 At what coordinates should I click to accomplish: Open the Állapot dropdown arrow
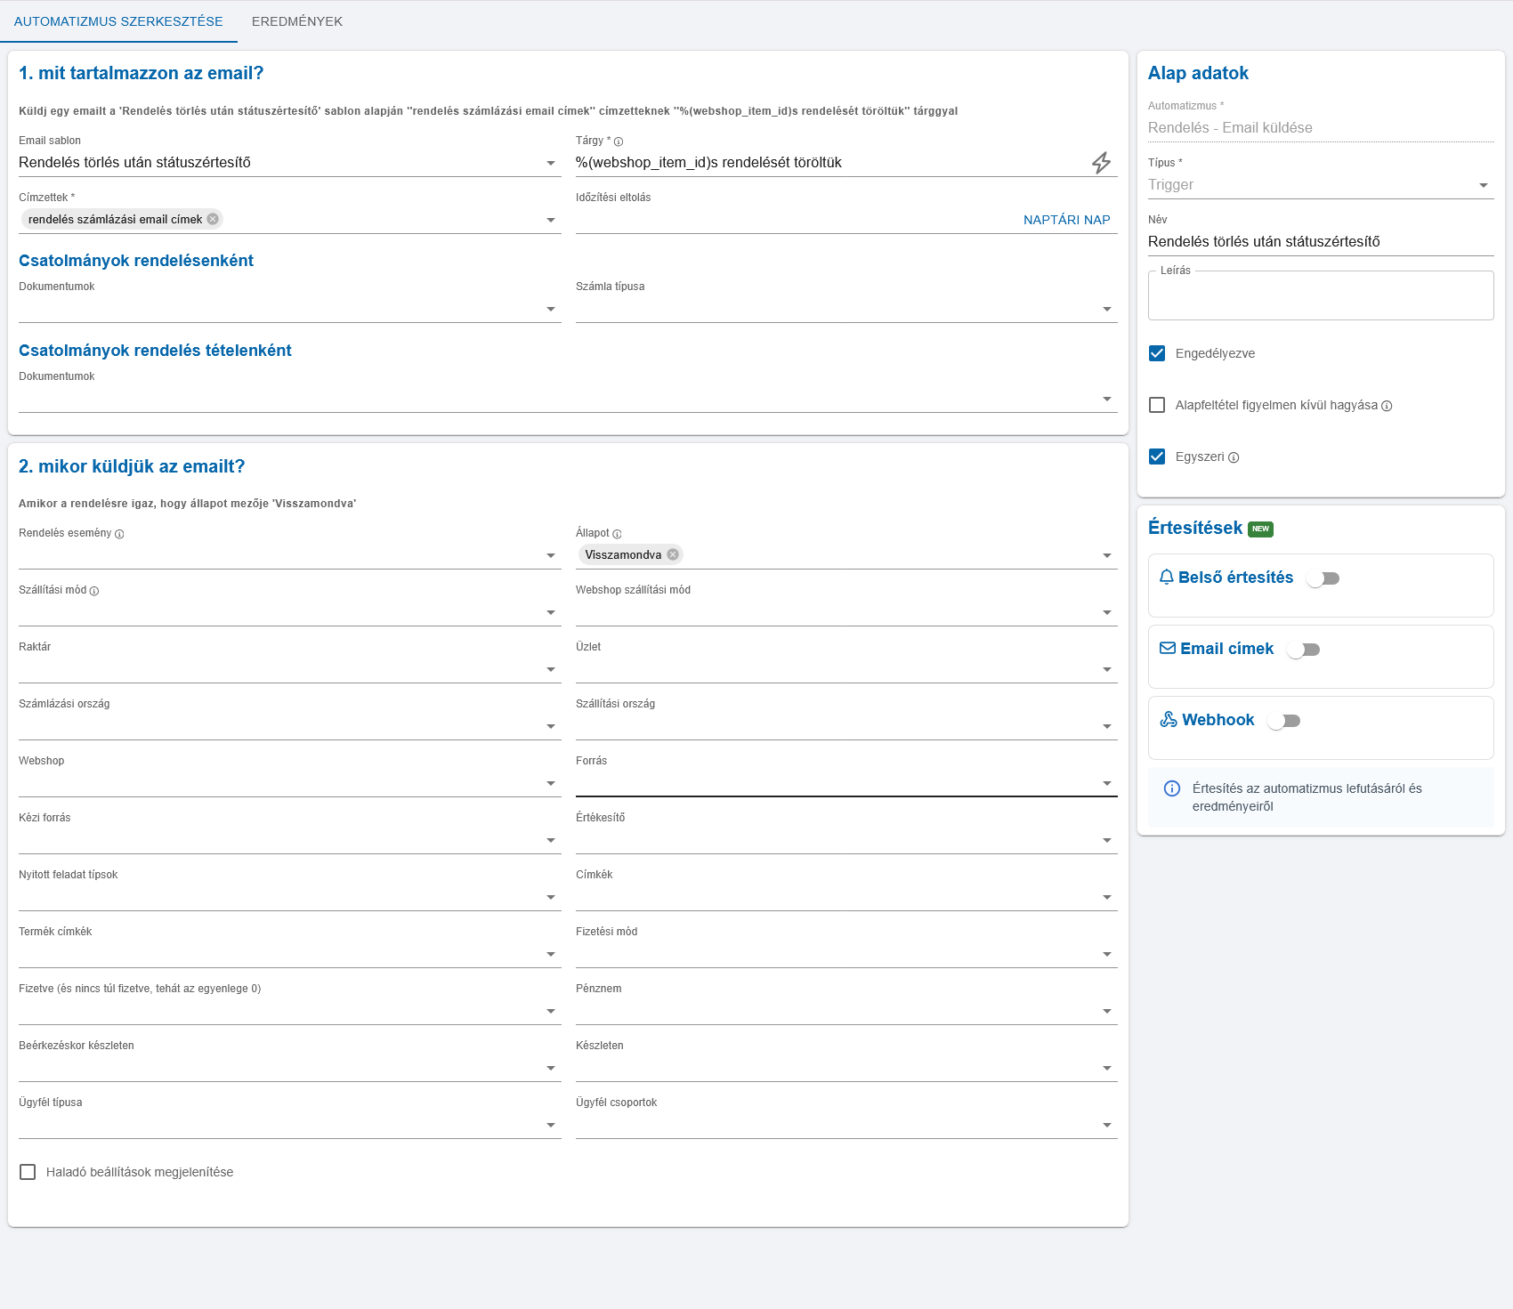(x=1107, y=555)
